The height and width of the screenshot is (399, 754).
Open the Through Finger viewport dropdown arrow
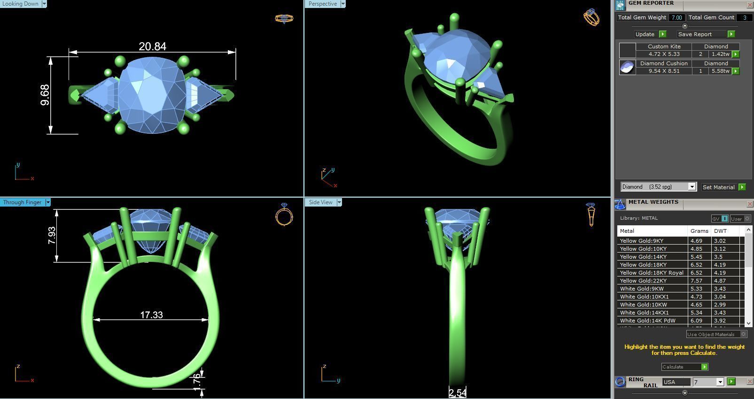pos(47,202)
